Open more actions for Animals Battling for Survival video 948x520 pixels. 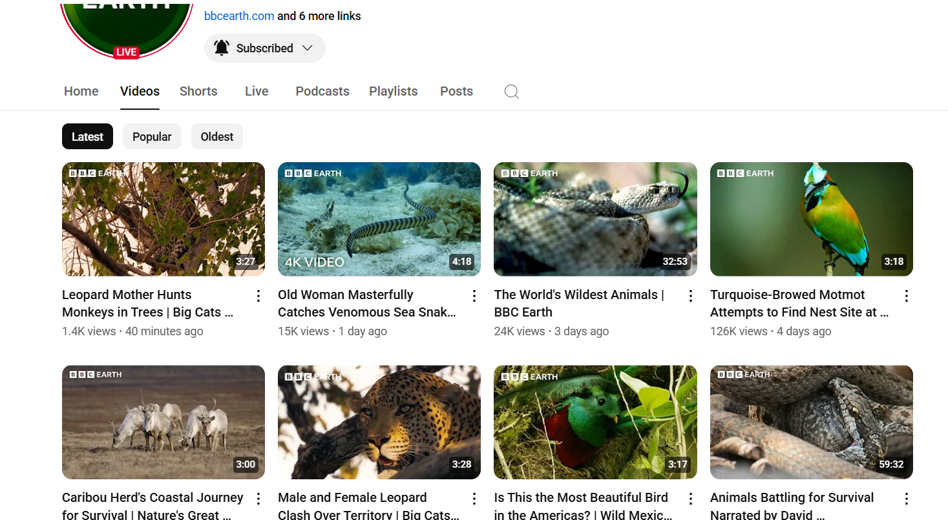[907, 499]
